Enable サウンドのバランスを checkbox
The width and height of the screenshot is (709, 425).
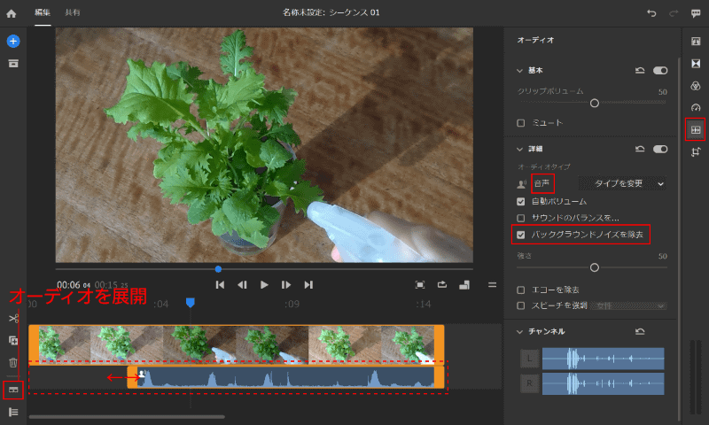coord(521,218)
